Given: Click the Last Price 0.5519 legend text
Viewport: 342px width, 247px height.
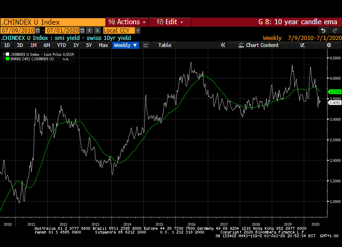Looking at the screenshot, I should [59, 54].
